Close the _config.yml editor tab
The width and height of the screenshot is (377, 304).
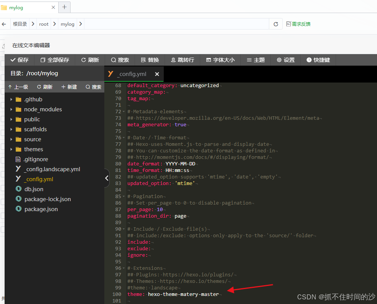click(x=157, y=74)
